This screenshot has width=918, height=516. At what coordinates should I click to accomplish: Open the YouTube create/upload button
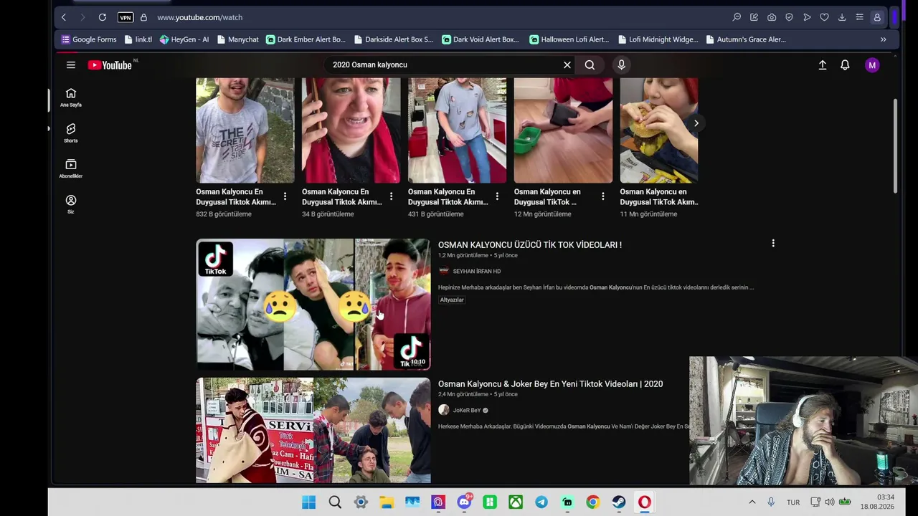[823, 65]
